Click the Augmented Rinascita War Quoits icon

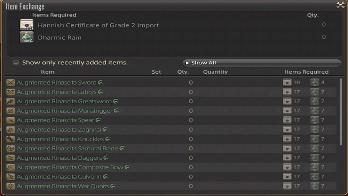tap(11, 186)
